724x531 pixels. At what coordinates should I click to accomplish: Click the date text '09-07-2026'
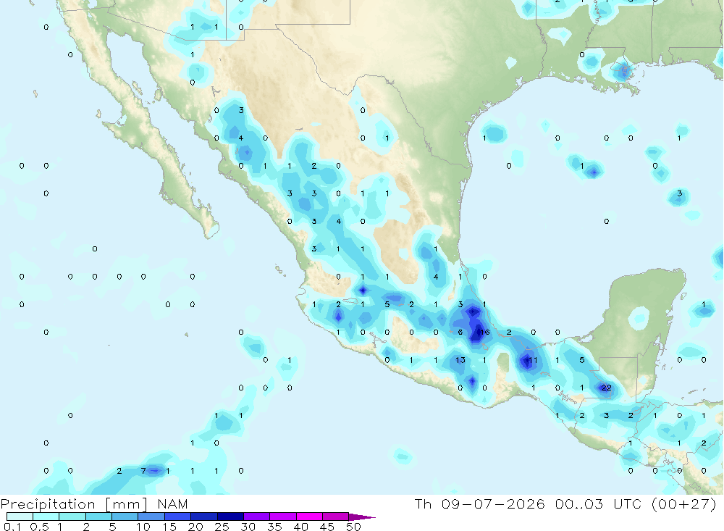tap(493, 503)
